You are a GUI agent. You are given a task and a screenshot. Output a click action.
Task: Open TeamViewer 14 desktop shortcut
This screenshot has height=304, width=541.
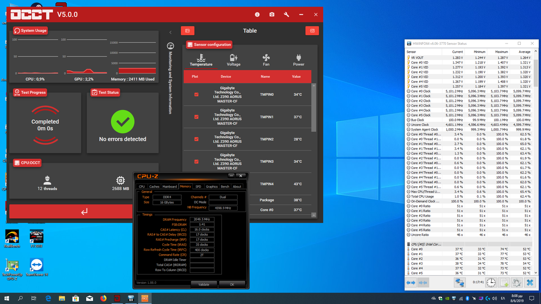(x=37, y=267)
